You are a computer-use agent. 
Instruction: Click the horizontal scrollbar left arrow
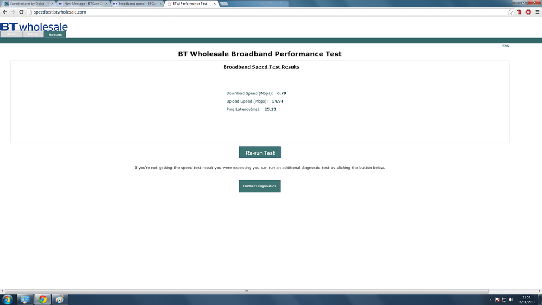(2, 291)
